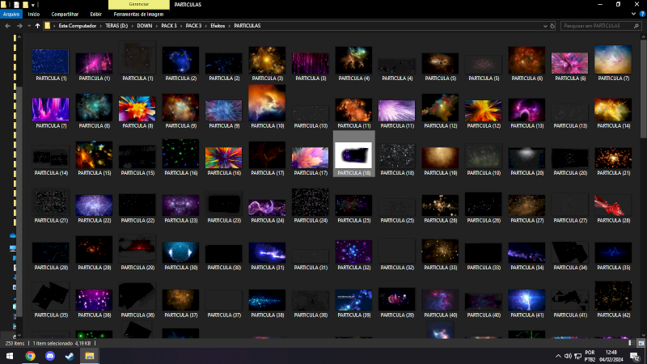Click the Back navigation arrow
Image resolution: width=647 pixels, height=364 pixels.
click(x=7, y=26)
